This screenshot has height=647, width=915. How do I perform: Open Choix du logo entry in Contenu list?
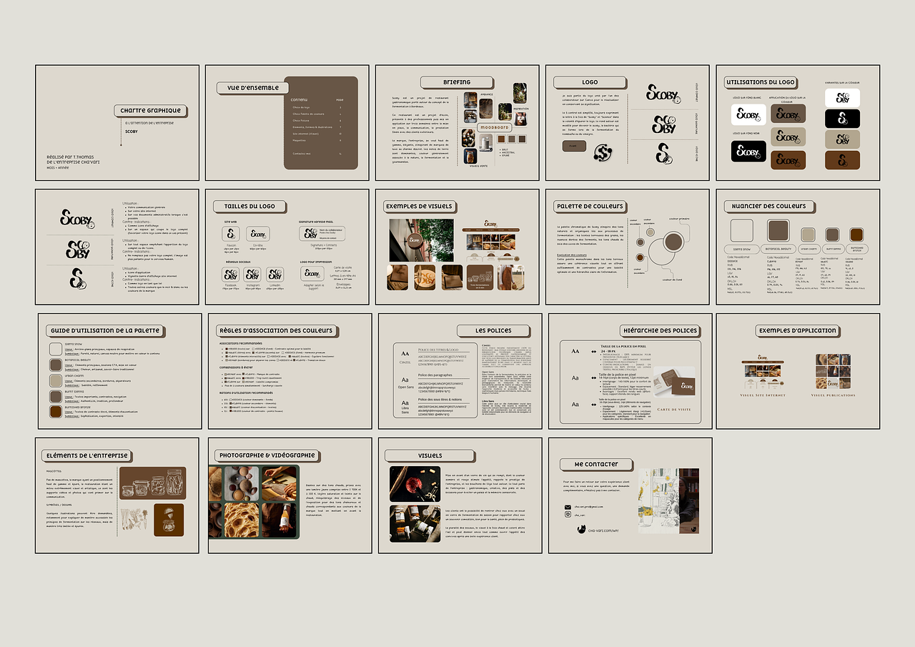pyautogui.click(x=301, y=107)
